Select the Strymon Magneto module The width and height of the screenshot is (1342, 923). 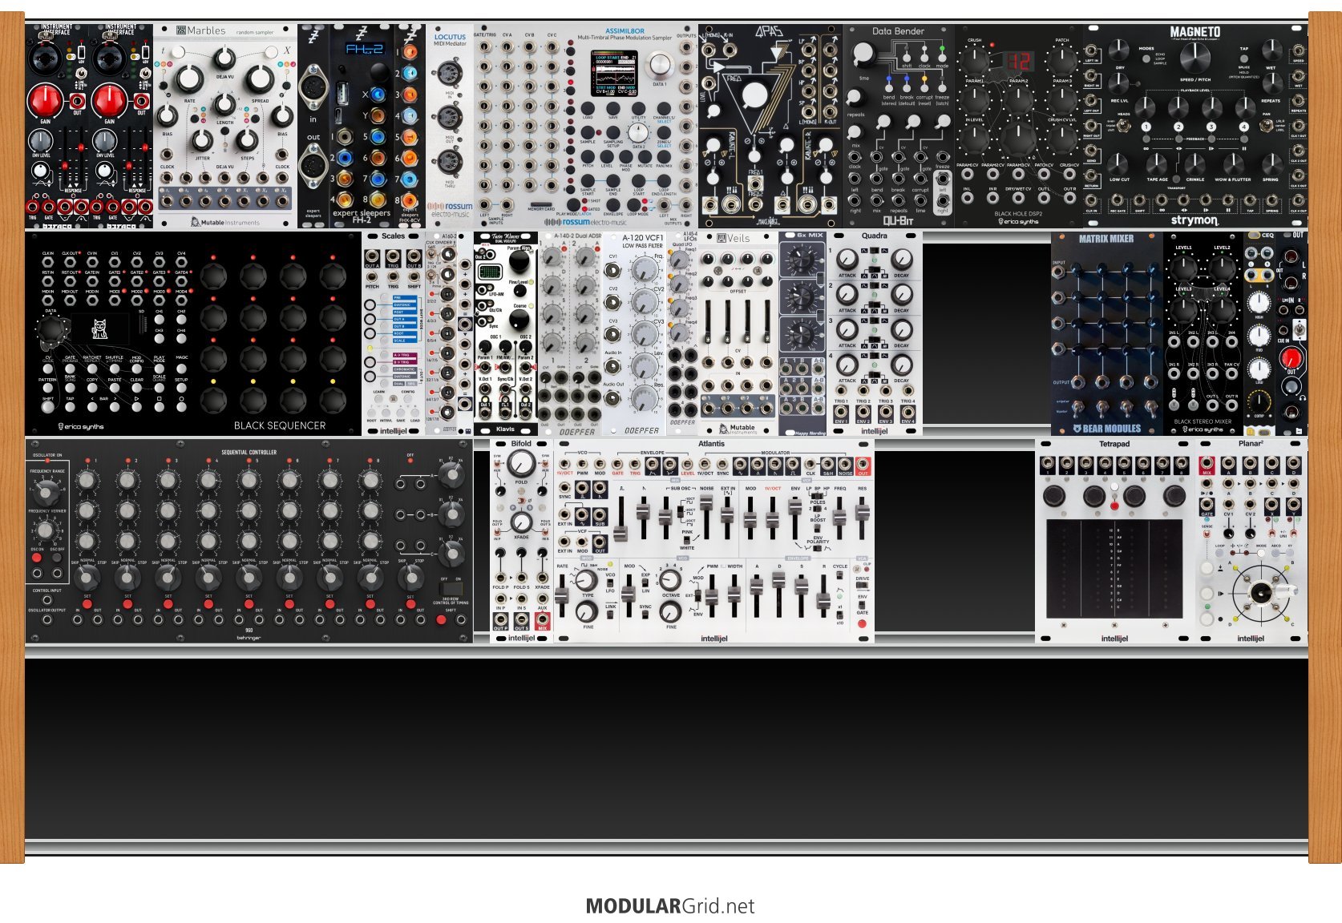1195,127
